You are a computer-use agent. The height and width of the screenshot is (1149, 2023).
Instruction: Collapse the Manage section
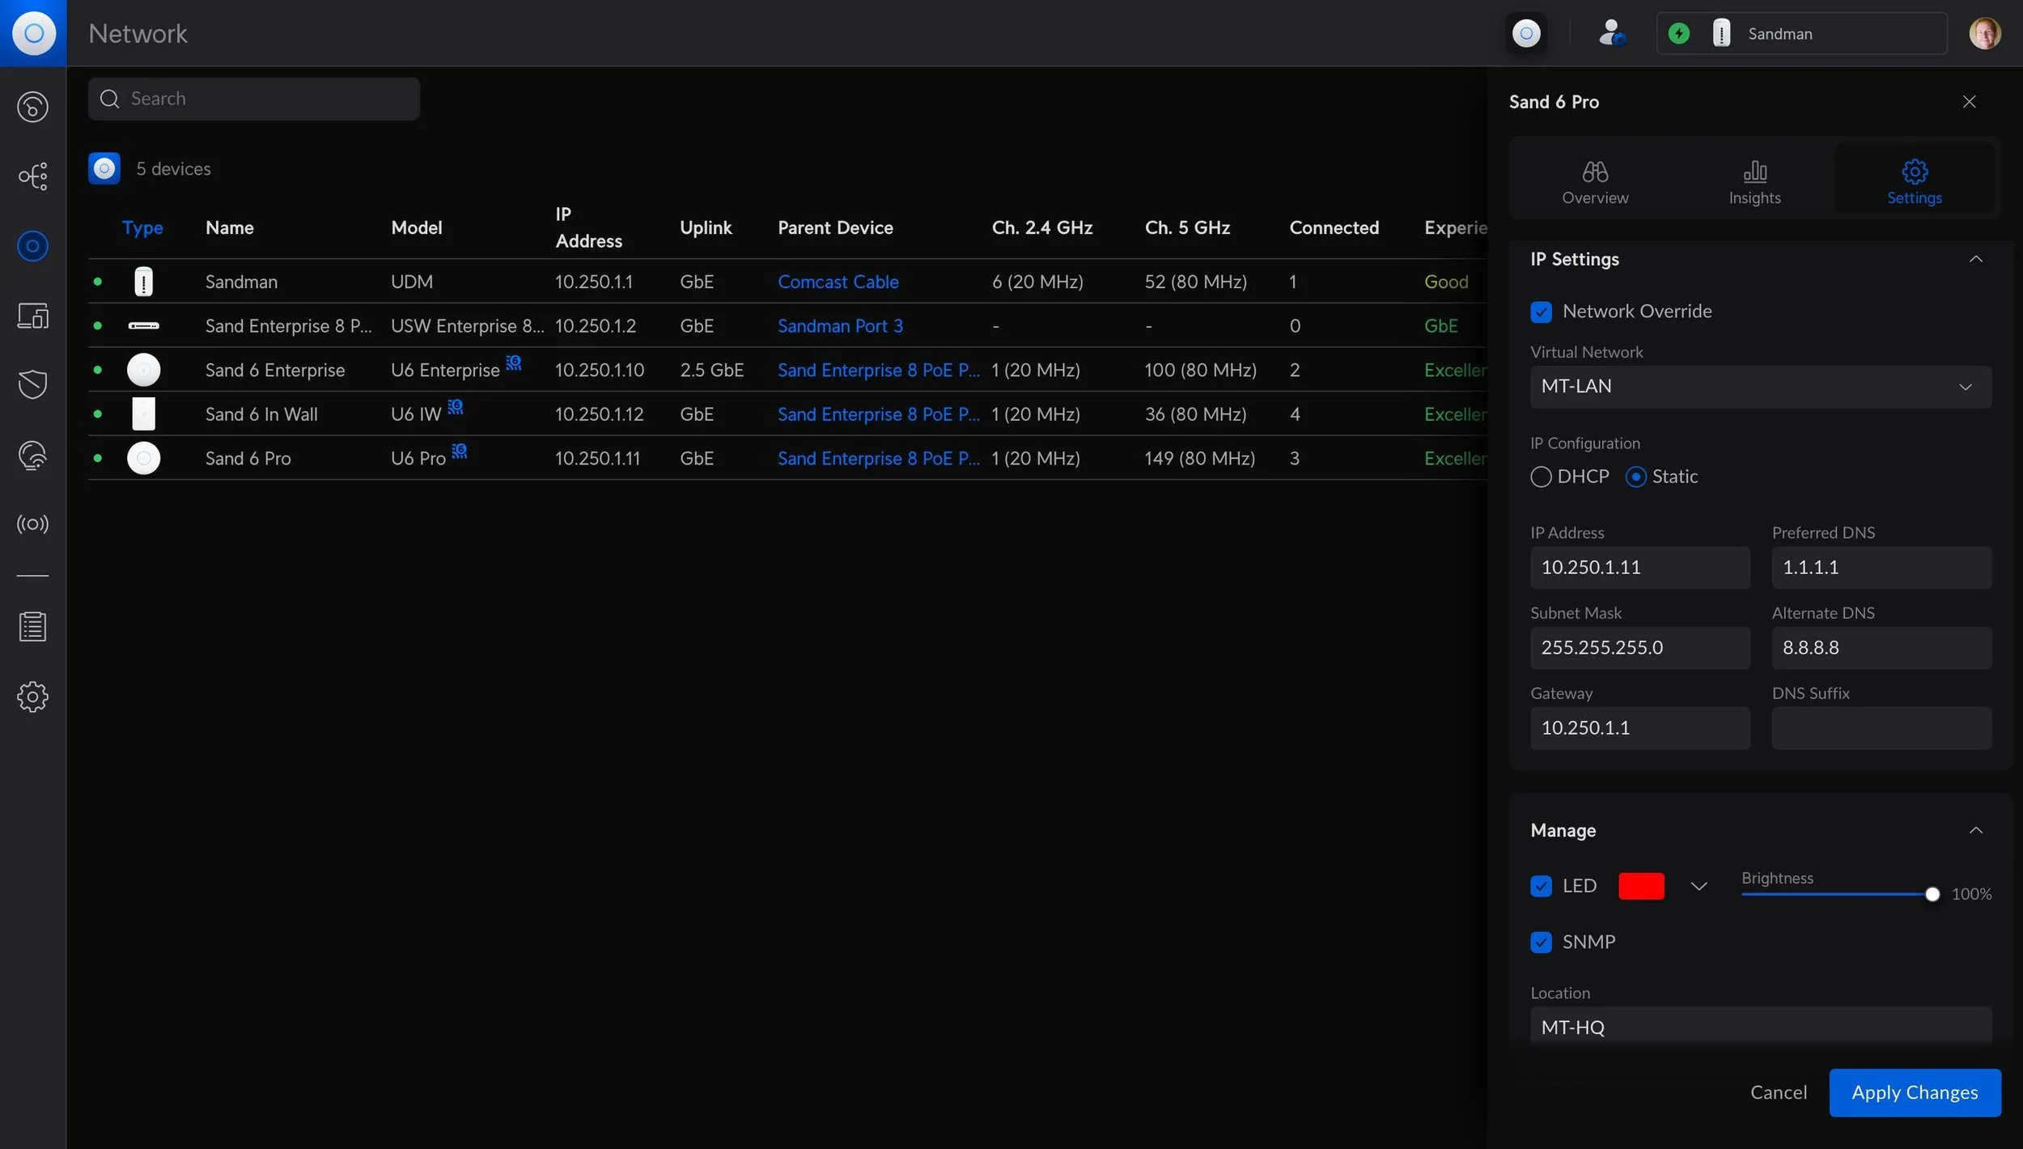(1975, 830)
